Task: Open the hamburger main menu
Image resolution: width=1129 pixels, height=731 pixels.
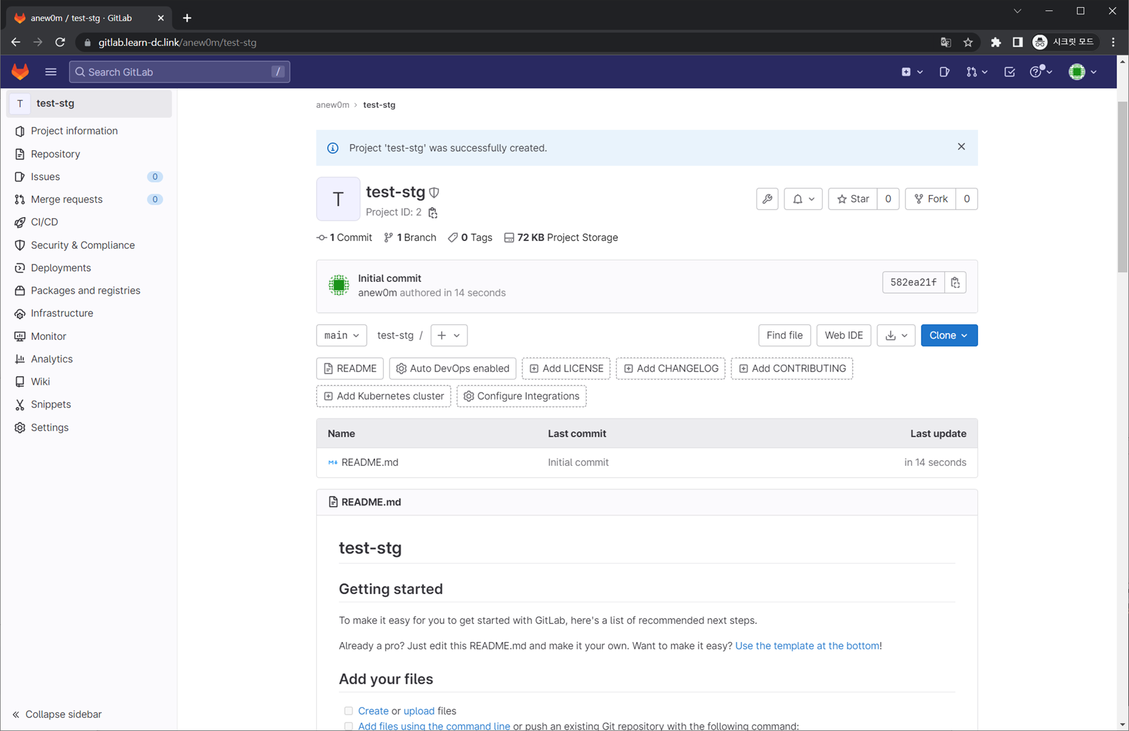Action: pyautogui.click(x=51, y=72)
